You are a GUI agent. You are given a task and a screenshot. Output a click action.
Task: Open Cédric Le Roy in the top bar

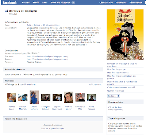pos(106,3)
